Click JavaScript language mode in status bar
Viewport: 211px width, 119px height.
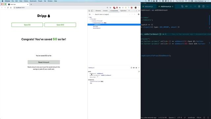point(191,118)
